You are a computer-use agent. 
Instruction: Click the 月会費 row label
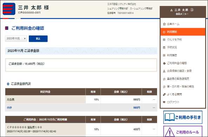pyautogui.click(x=11, y=100)
